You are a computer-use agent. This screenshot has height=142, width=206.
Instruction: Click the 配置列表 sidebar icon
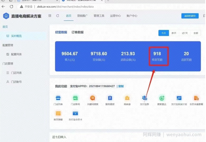[x=8, y=54]
